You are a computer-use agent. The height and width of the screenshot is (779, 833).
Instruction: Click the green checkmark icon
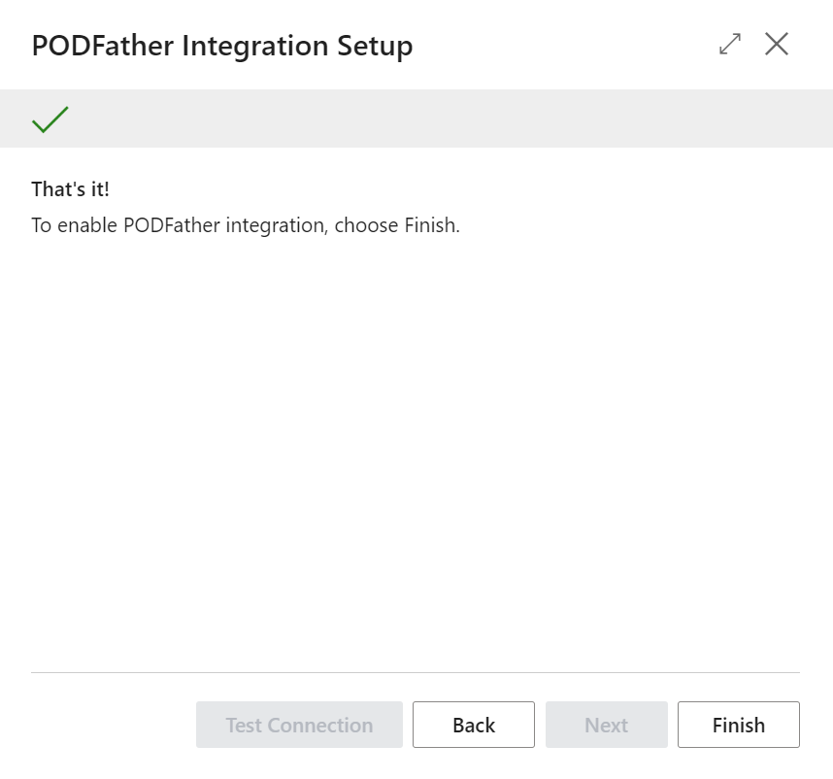tap(50, 119)
